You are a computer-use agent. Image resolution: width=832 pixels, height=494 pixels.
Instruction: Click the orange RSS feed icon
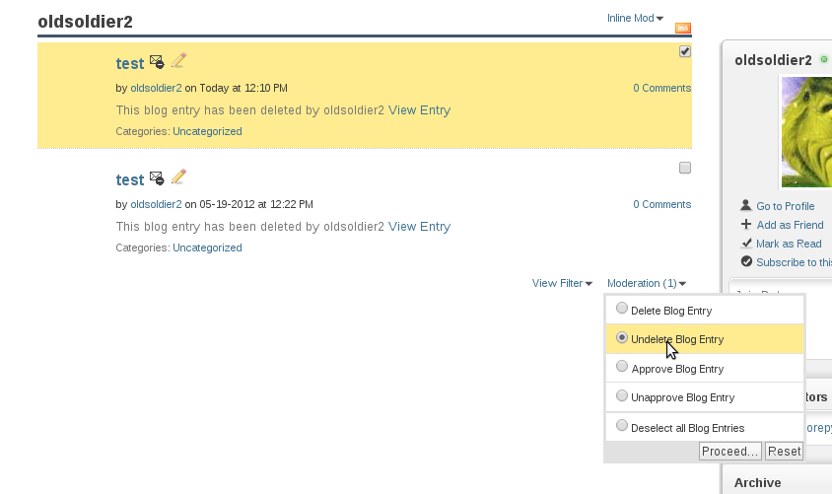(683, 29)
